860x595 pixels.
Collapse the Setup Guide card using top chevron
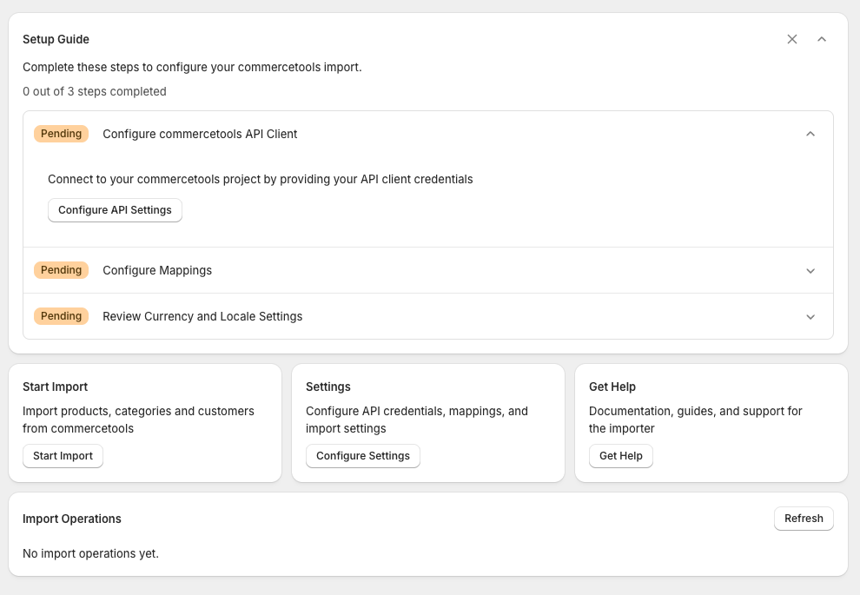tap(822, 39)
